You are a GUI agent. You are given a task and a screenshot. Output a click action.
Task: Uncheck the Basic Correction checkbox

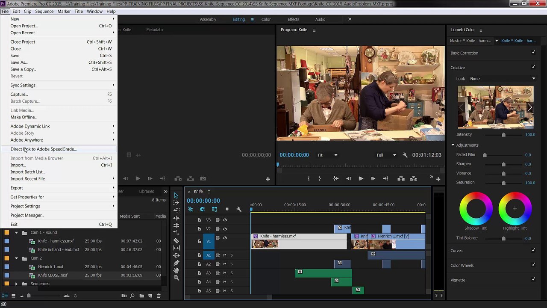click(x=533, y=53)
